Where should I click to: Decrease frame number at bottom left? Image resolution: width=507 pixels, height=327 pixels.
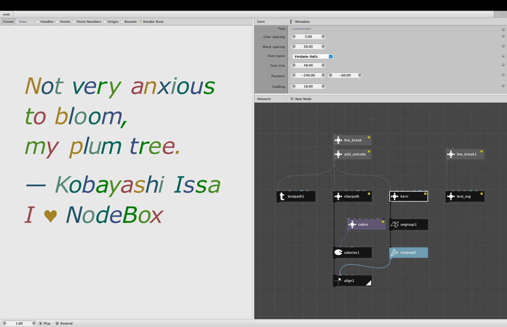tap(5, 323)
